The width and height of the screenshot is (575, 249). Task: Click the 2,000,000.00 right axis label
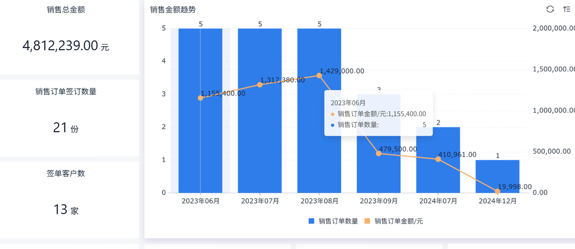pyautogui.click(x=553, y=28)
